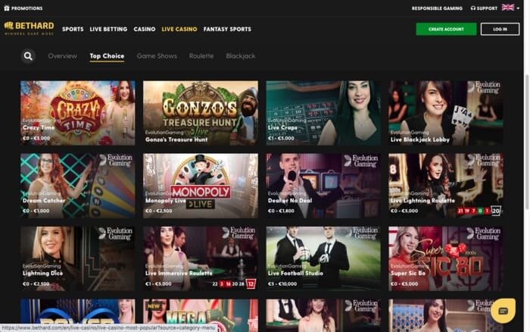This screenshot has width=530, height=332.
Task: Open the Blackjack tab
Action: click(240, 56)
